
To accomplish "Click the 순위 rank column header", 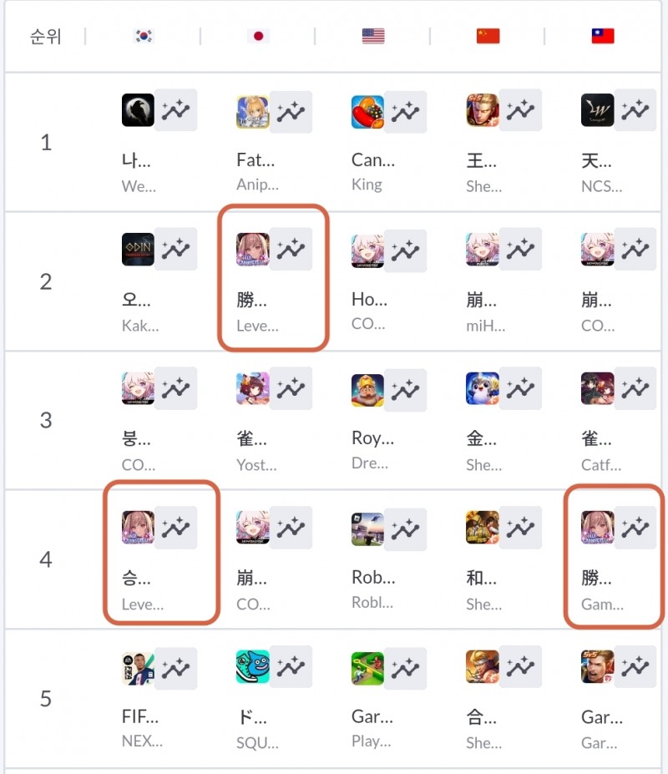I will pyautogui.click(x=45, y=38).
